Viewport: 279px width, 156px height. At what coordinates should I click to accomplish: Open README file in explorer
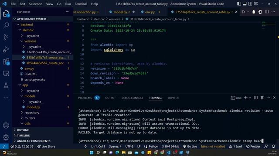(x=43, y=74)
